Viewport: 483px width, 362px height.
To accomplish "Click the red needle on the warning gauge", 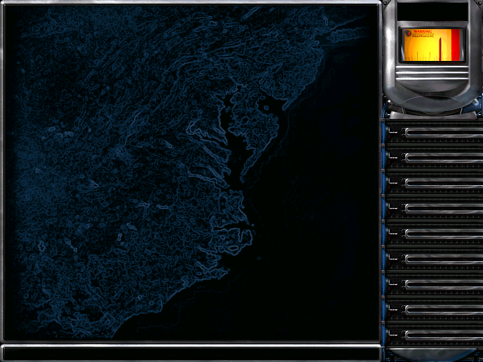I will coord(441,49).
